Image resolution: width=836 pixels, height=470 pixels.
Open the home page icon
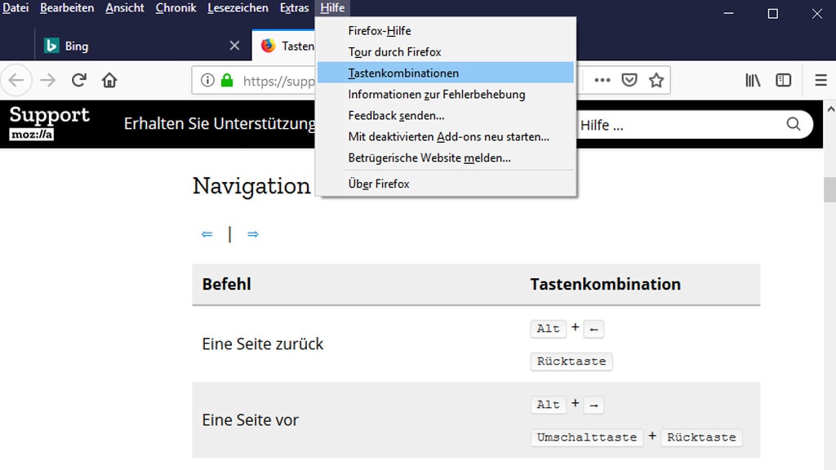109,81
